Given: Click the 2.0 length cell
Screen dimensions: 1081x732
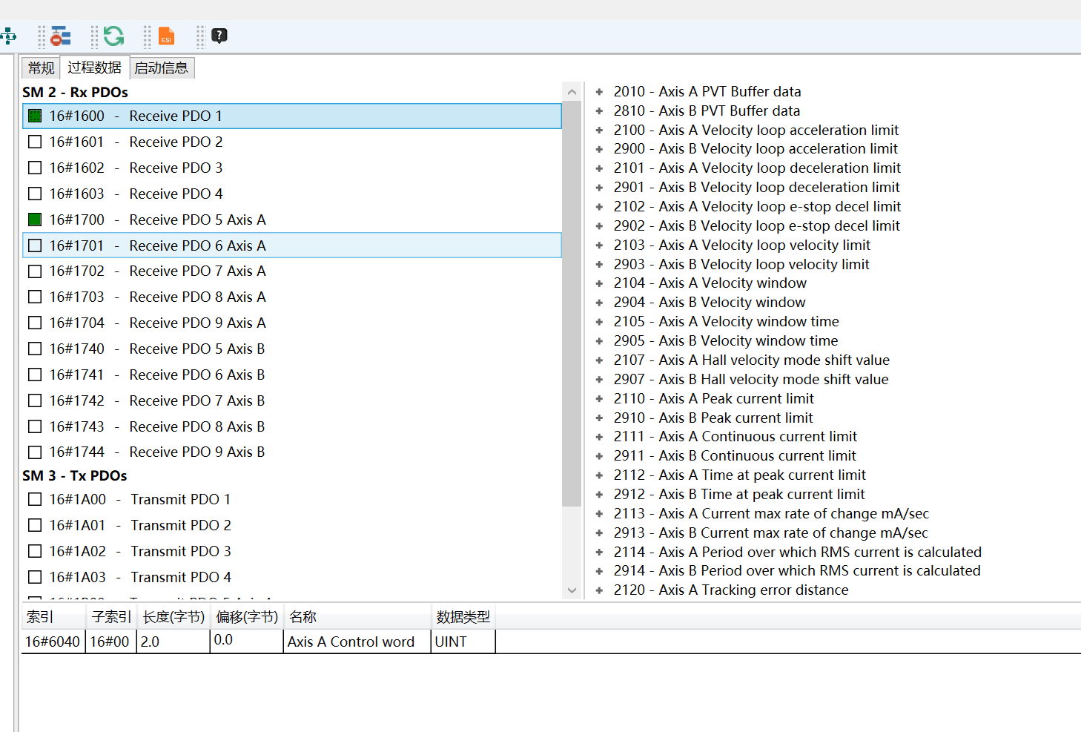Looking at the screenshot, I should point(173,642).
